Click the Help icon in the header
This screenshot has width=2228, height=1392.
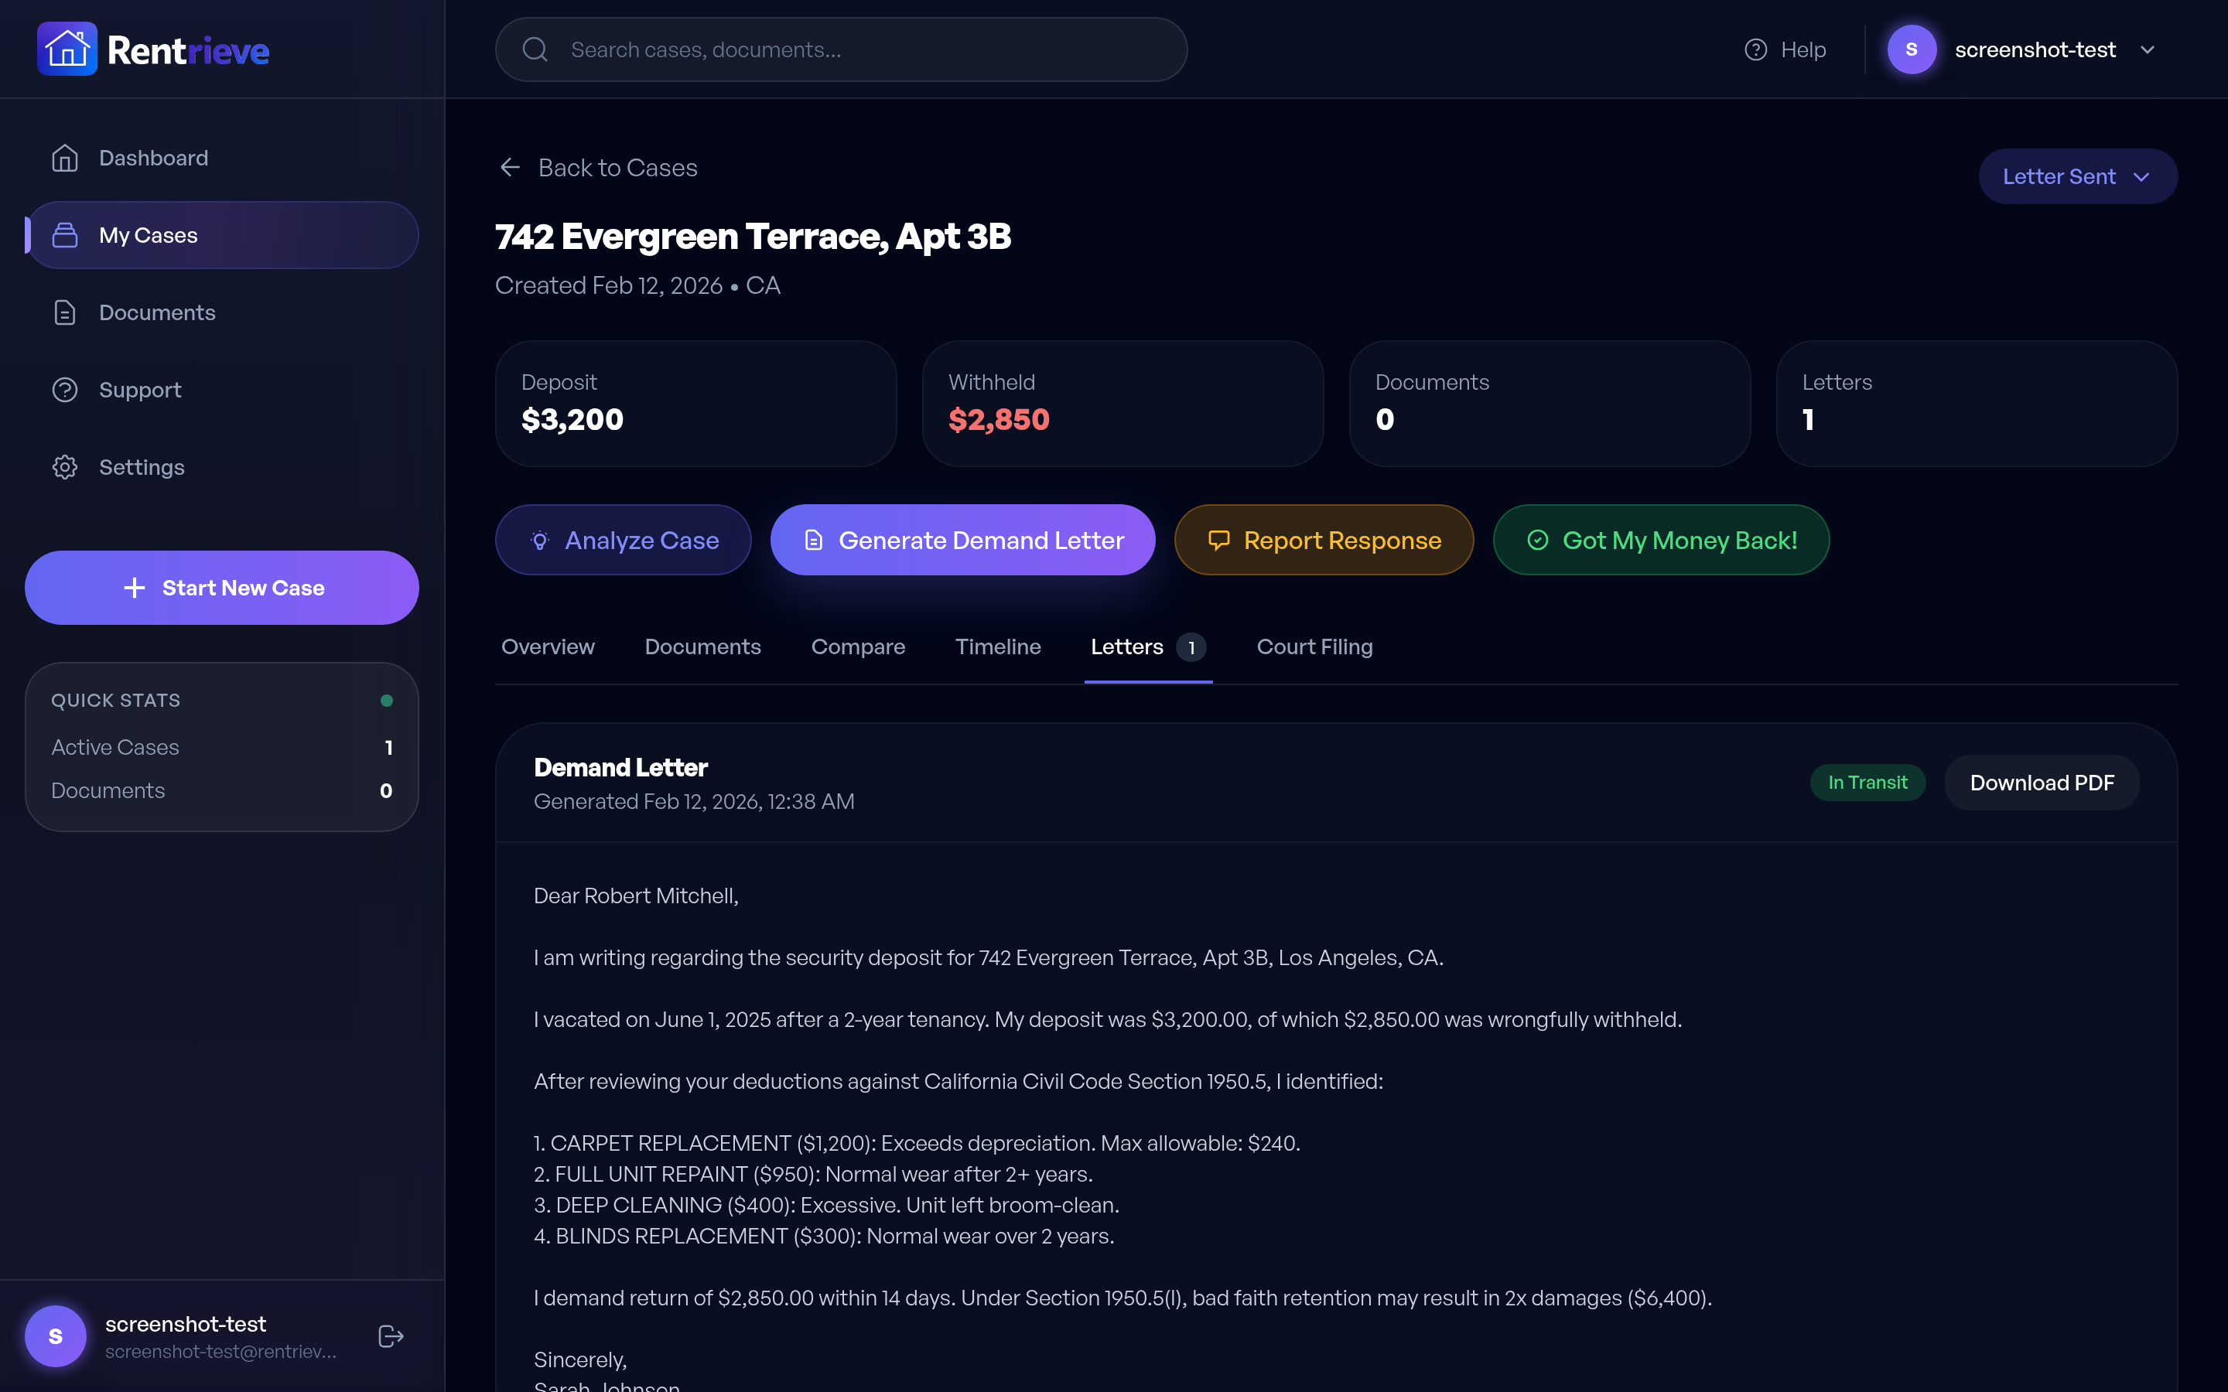coord(1757,49)
